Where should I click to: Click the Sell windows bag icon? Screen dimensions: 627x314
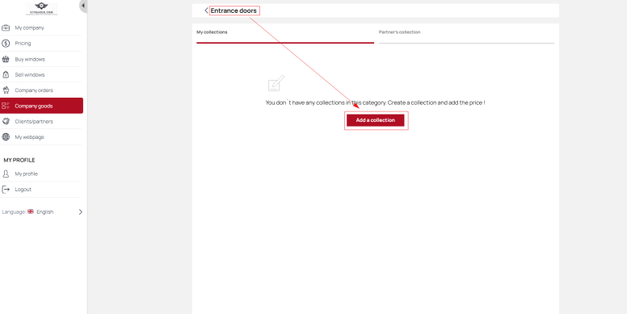tap(6, 75)
